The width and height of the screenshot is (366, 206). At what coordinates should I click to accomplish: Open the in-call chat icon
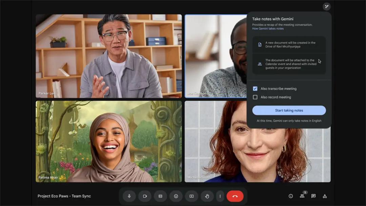coord(313,196)
